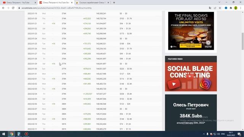
Task: Open the Google Translate icon in address bar
Action: point(210,8)
